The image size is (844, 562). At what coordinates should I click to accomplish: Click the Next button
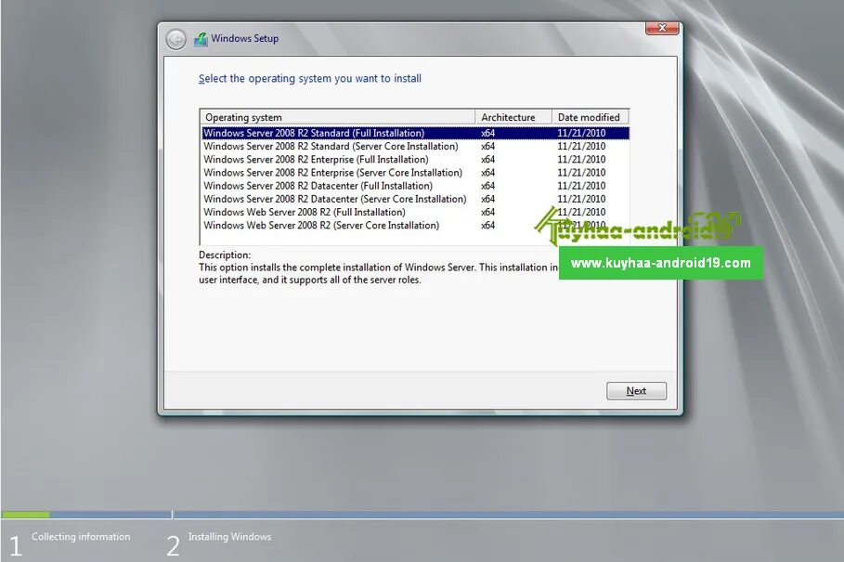(636, 391)
